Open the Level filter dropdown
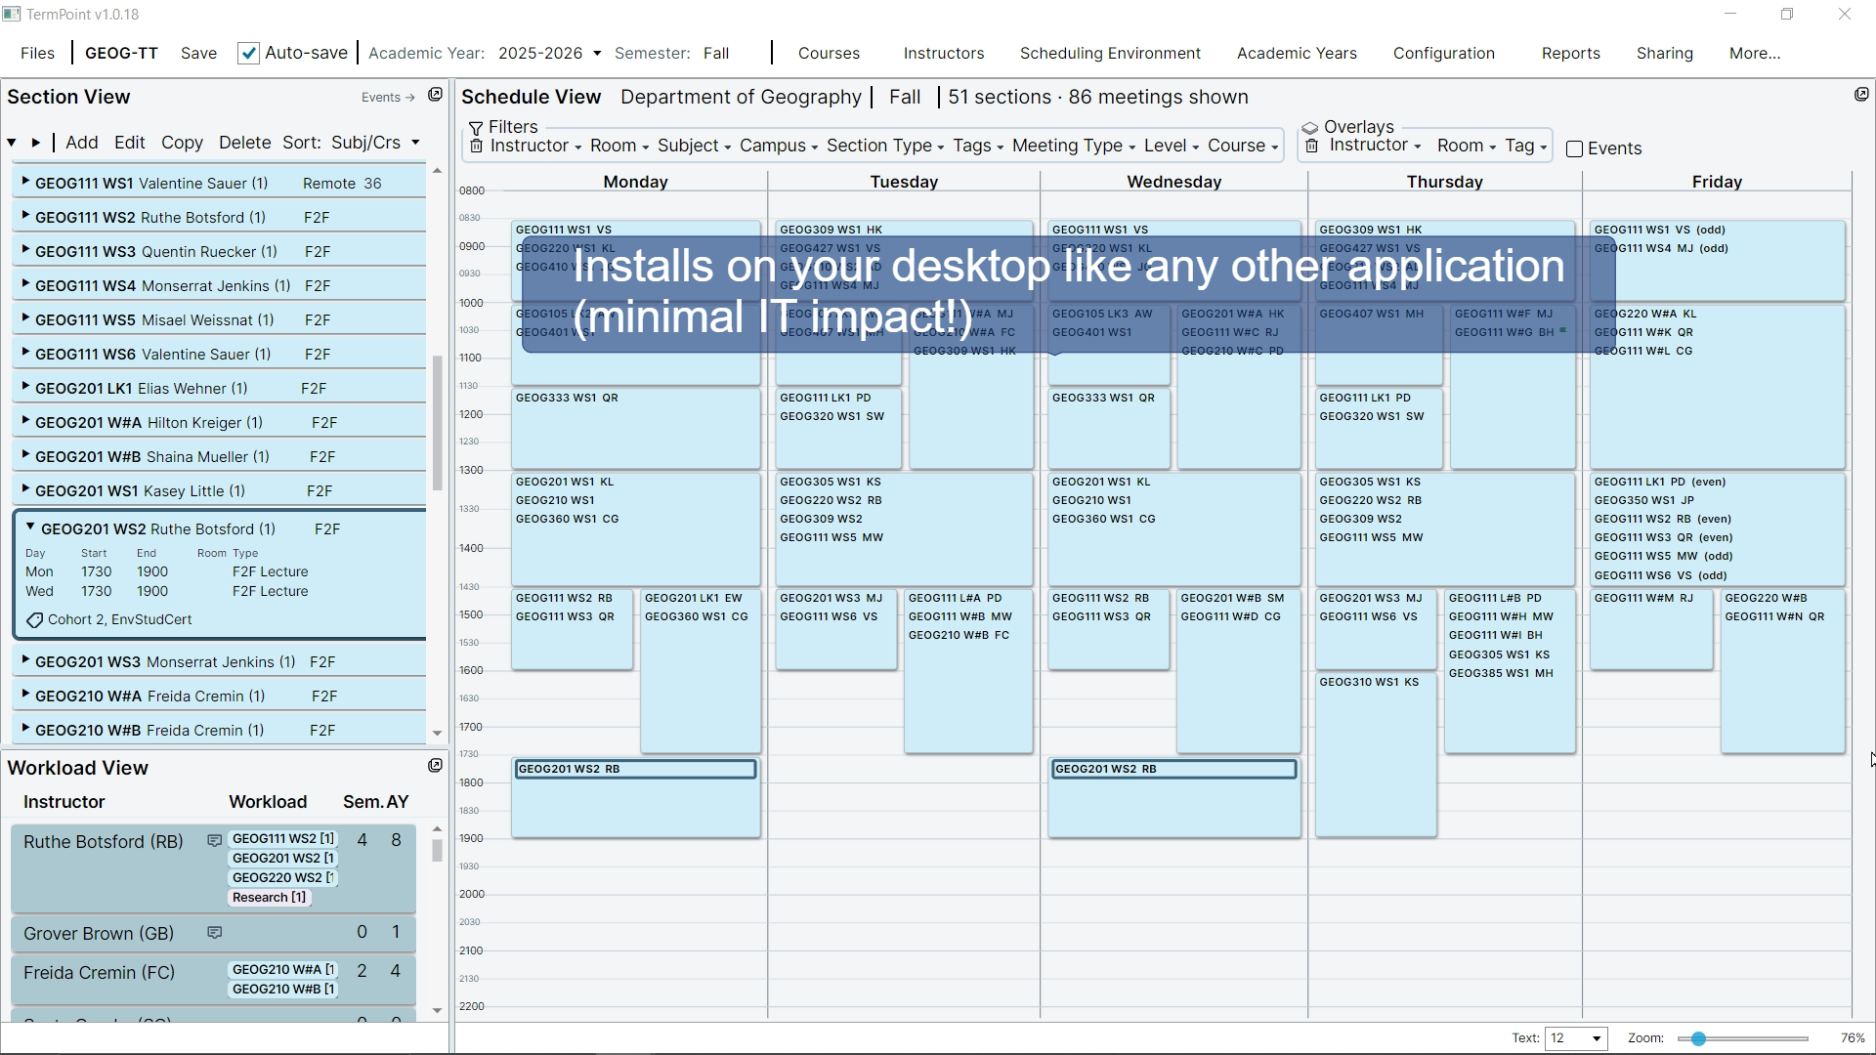Screen dimensions: 1876x1055 (1171, 147)
